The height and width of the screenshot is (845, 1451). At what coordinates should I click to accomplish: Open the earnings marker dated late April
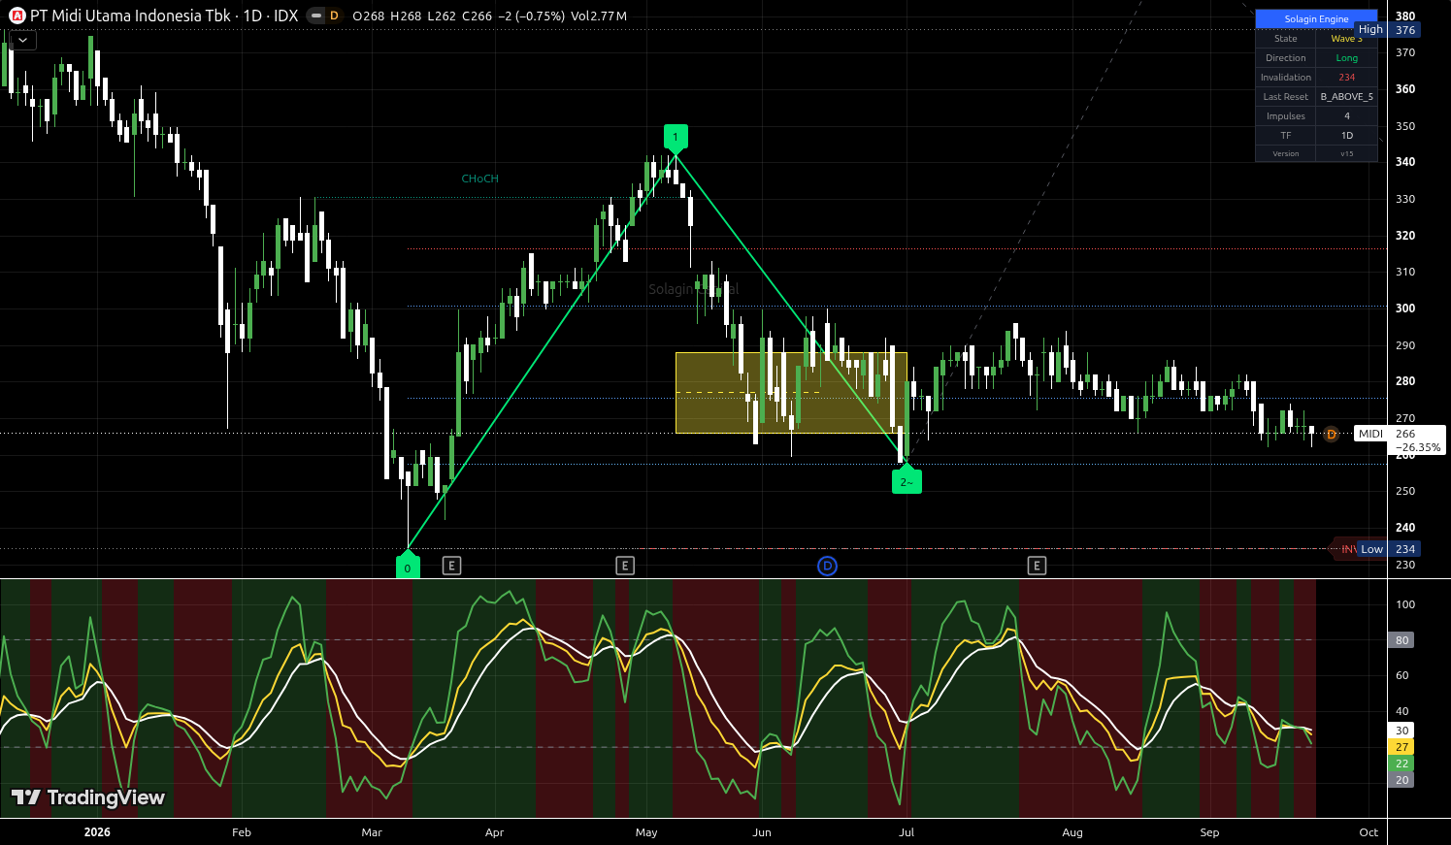click(x=625, y=566)
